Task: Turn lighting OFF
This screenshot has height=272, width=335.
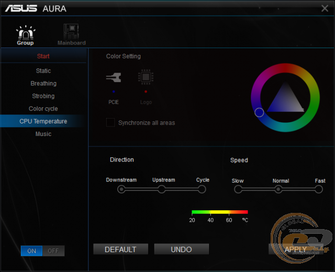Action: 53,251
